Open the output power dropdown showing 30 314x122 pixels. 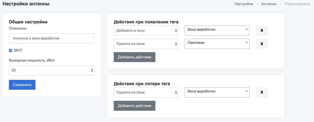click(x=52, y=70)
